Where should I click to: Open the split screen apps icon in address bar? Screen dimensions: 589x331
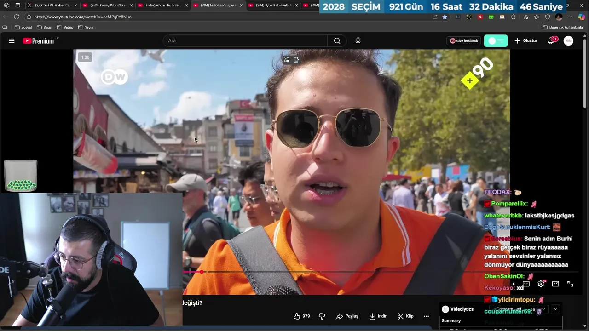[435, 17]
